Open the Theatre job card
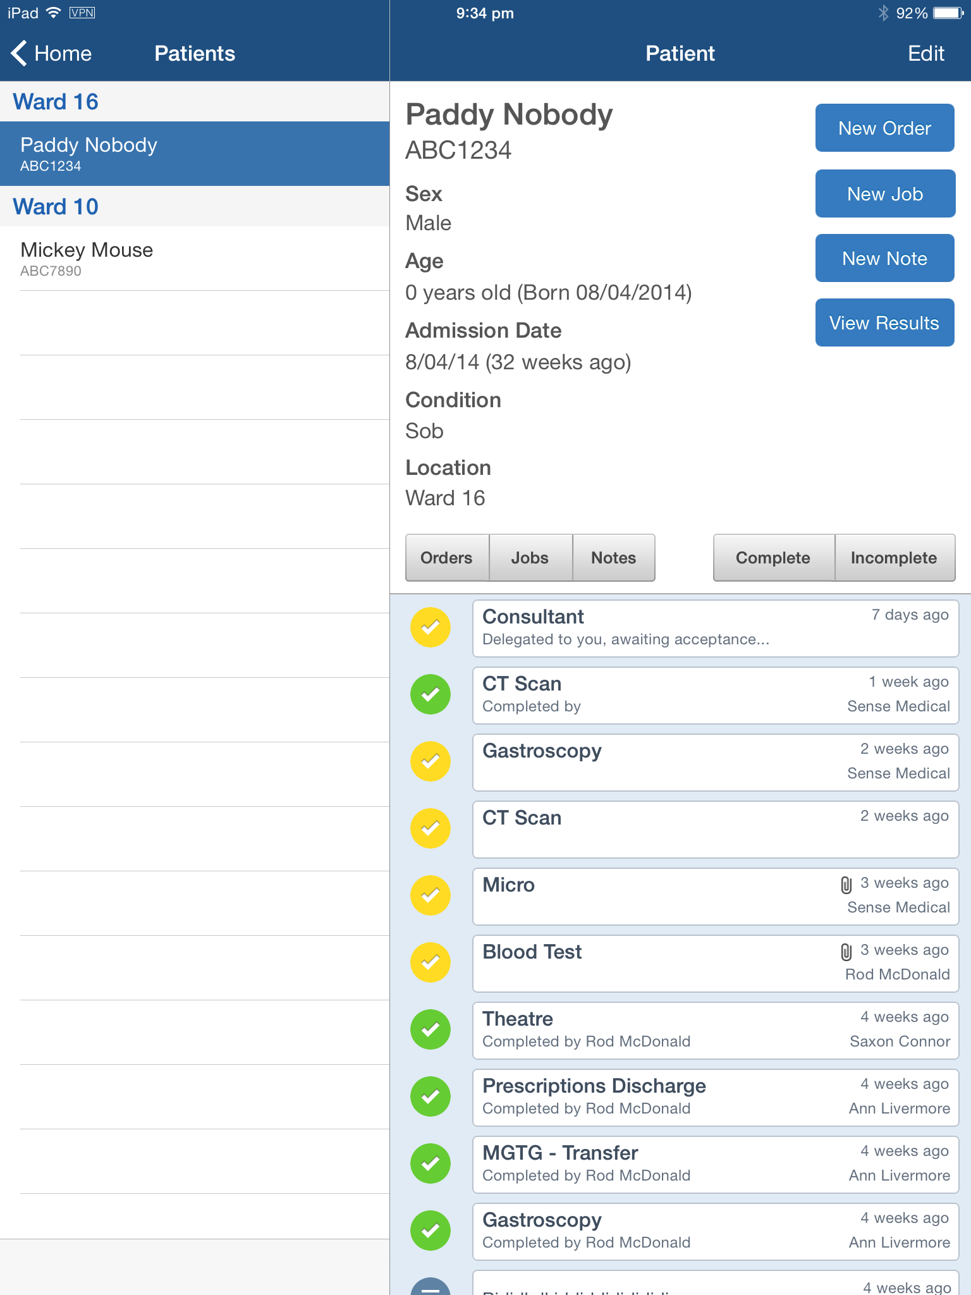Image resolution: width=971 pixels, height=1295 pixels. point(716,1031)
